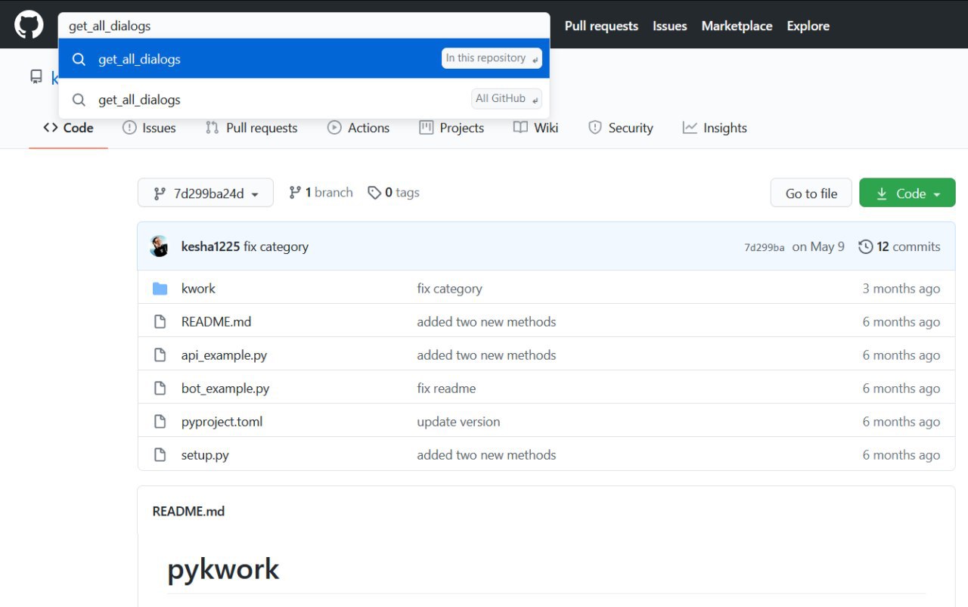Switch to the Projects tab
The image size is (968, 607).
pyautogui.click(x=451, y=128)
